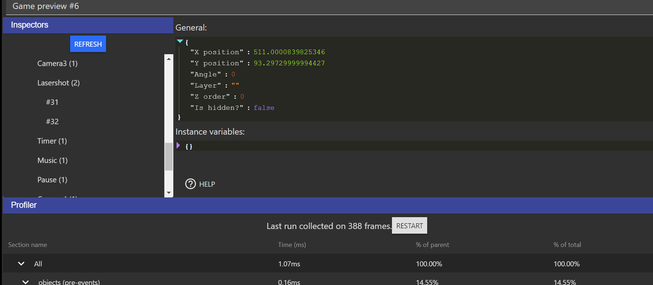Click the % of parent column header
Screen dimensions: 653x285
(x=432, y=245)
